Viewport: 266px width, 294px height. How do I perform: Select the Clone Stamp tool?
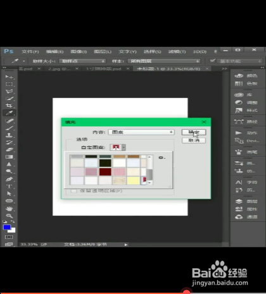[9, 135]
